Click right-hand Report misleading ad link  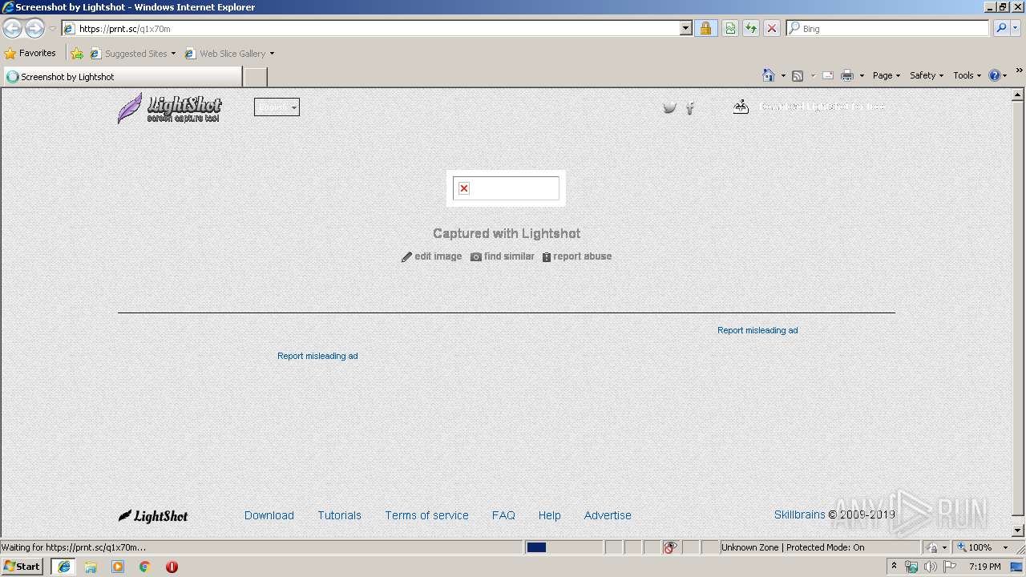(x=757, y=330)
